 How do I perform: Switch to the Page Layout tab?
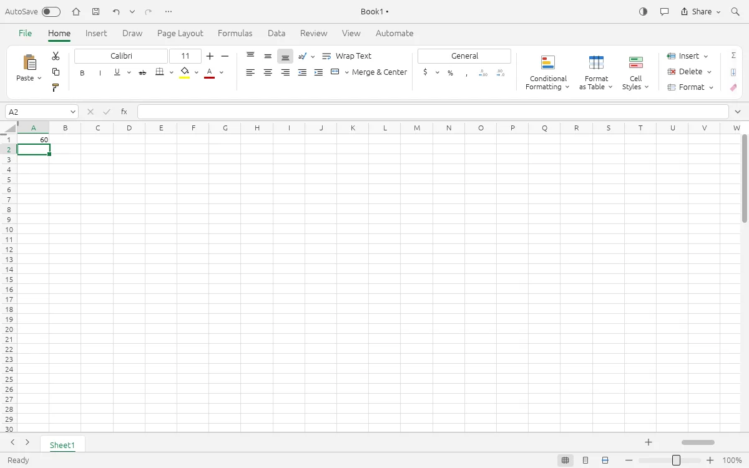(x=180, y=34)
